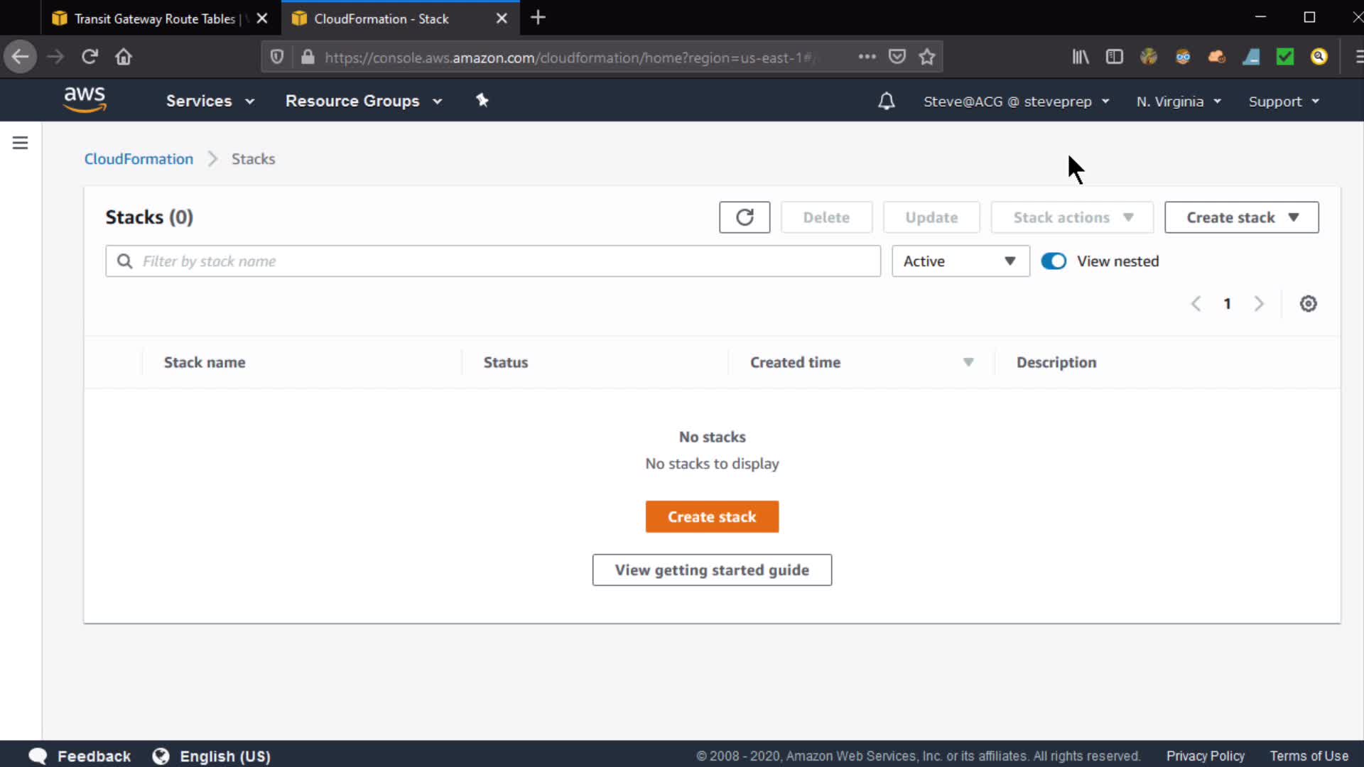Switch to Transit Gateway Route Tables tab
The width and height of the screenshot is (1364, 767).
[x=155, y=18]
